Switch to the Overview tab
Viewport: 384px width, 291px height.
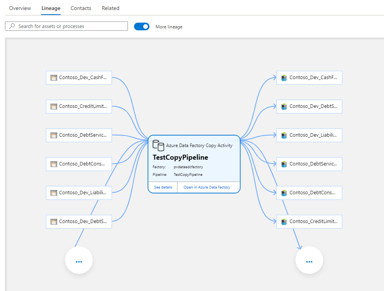pyautogui.click(x=20, y=8)
